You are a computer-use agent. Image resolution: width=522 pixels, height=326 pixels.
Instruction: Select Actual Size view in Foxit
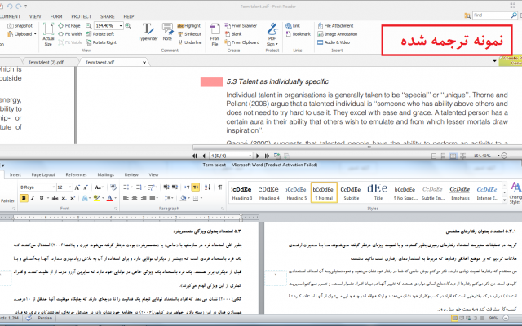48,34
